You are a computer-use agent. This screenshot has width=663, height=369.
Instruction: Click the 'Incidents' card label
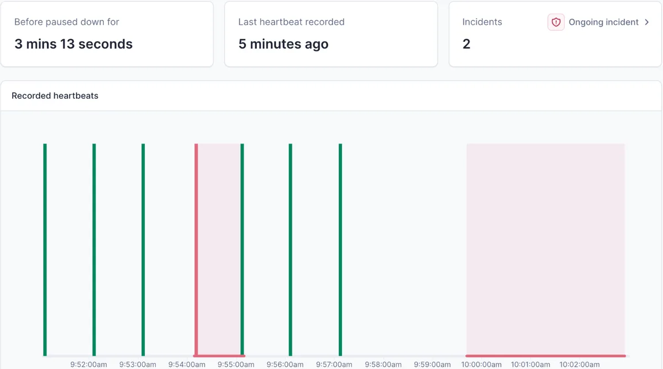tap(482, 22)
